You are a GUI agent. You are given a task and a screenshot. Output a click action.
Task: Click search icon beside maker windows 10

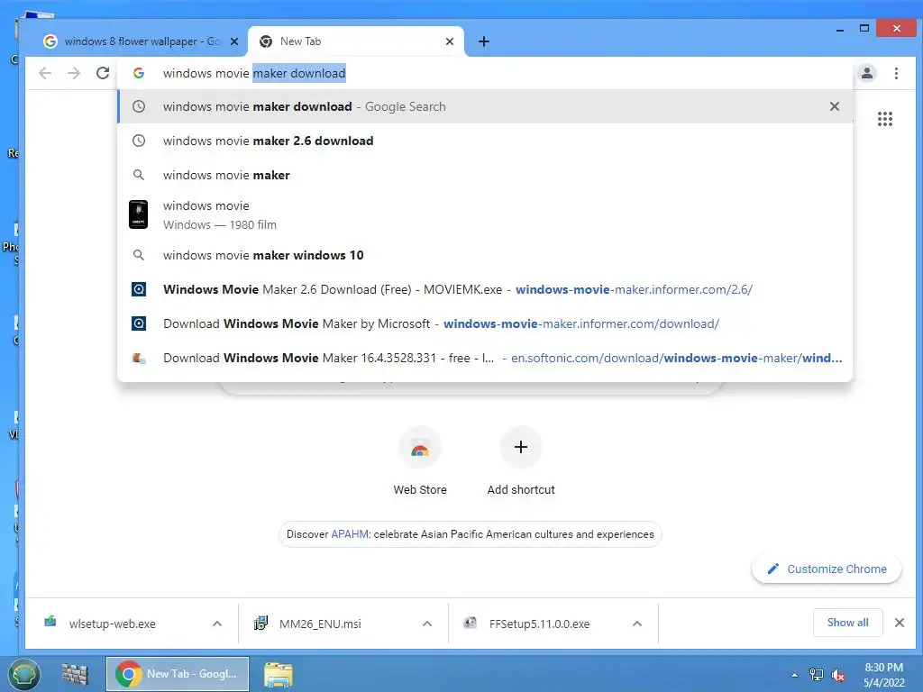tap(138, 255)
